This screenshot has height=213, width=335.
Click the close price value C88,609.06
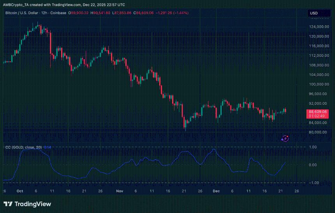[x=144, y=13]
